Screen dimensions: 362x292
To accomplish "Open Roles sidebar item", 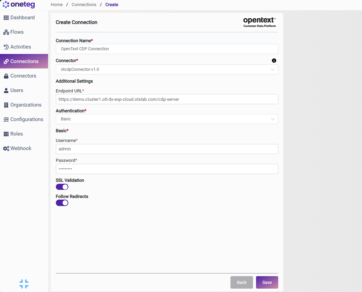I will click(x=24, y=134).
